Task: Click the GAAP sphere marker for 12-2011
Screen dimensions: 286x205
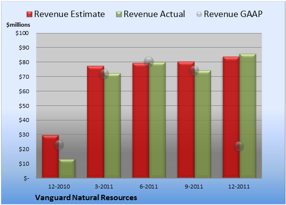Action: click(x=239, y=146)
